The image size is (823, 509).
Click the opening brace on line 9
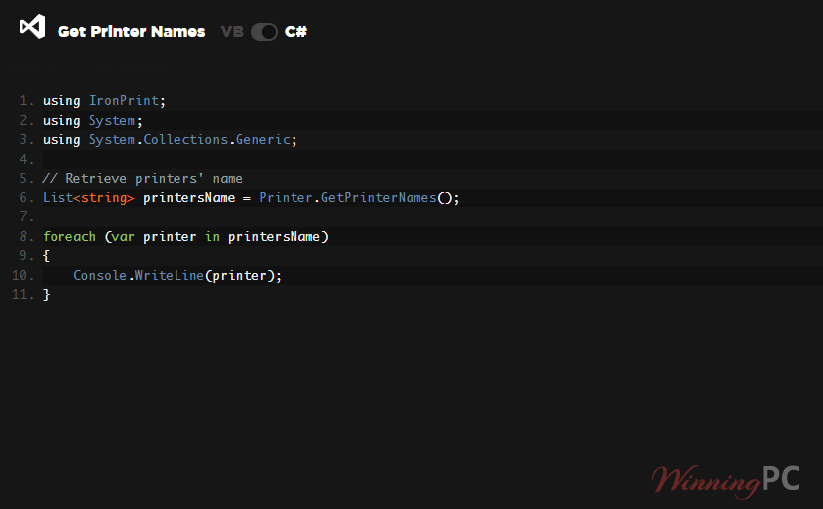click(x=46, y=256)
